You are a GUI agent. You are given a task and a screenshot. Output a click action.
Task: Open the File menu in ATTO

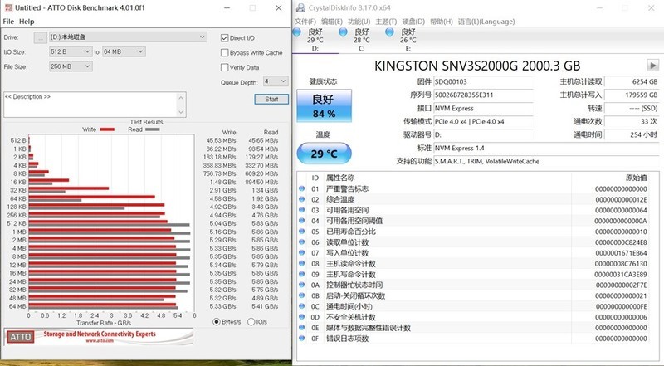click(x=8, y=22)
